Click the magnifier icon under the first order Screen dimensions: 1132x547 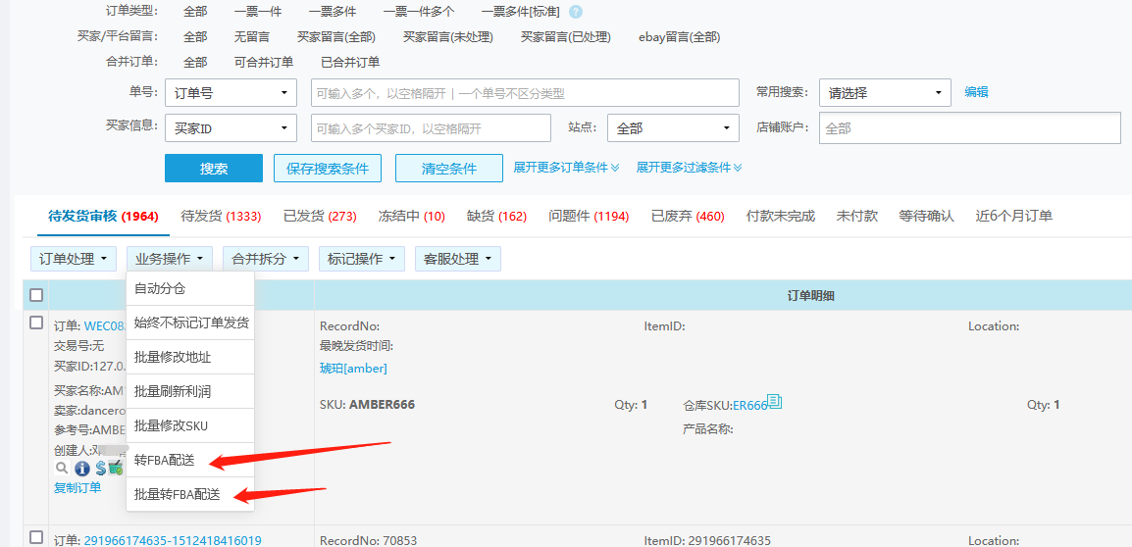point(61,469)
